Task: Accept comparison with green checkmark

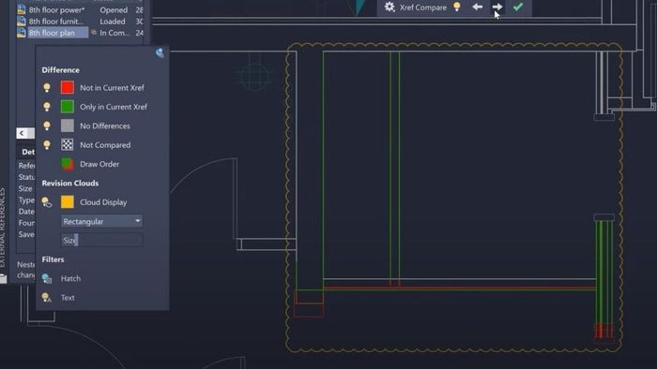Action: (x=518, y=7)
